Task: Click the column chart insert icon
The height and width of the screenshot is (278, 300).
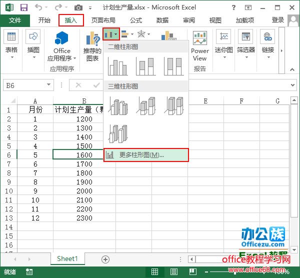Action: (x=111, y=34)
